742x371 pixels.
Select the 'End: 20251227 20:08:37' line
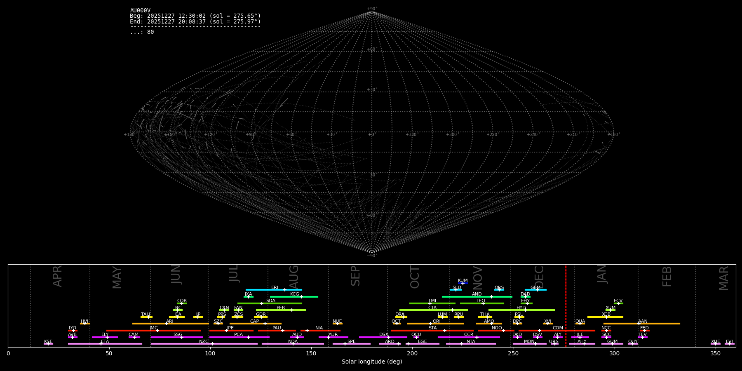coord(195,21)
